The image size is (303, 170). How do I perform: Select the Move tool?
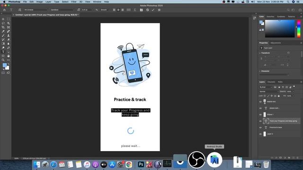(3, 19)
